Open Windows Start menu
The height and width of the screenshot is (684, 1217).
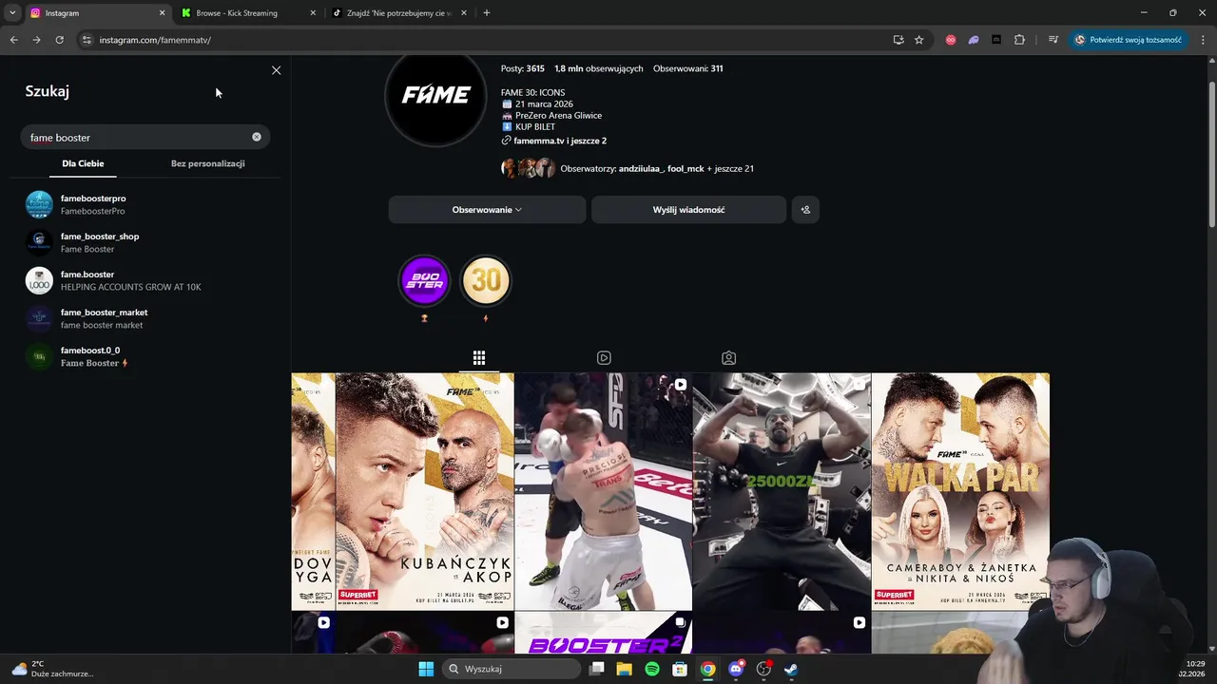[x=426, y=669]
